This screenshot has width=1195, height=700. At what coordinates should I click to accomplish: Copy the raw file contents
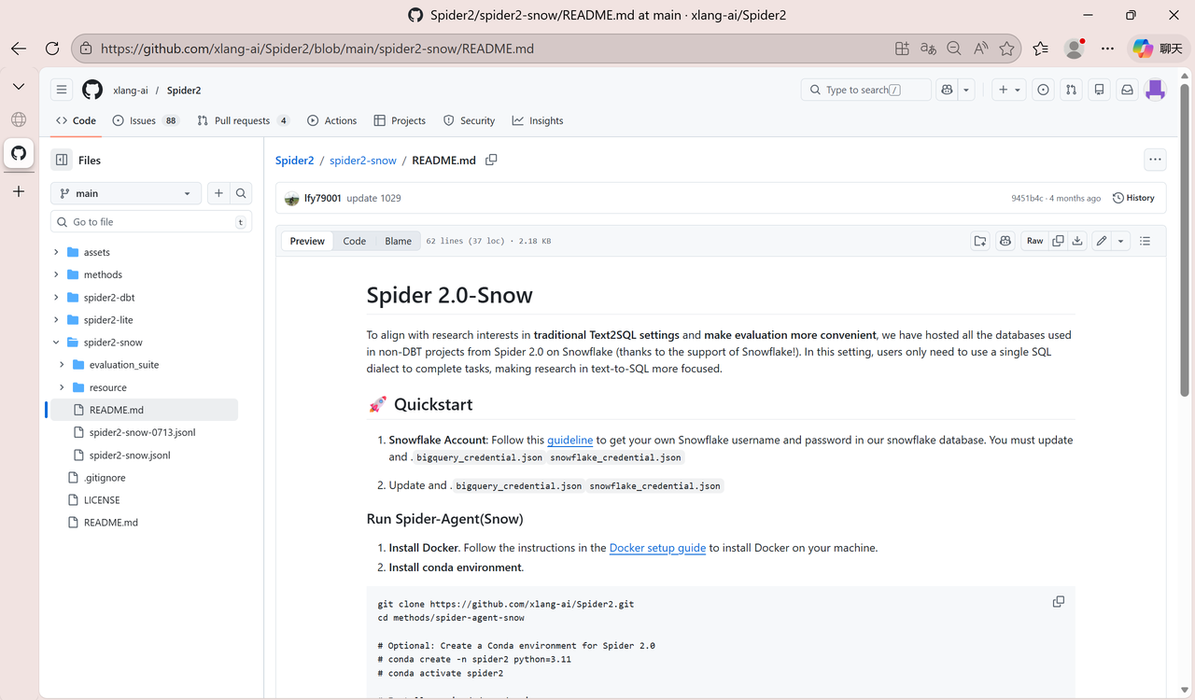(1058, 241)
